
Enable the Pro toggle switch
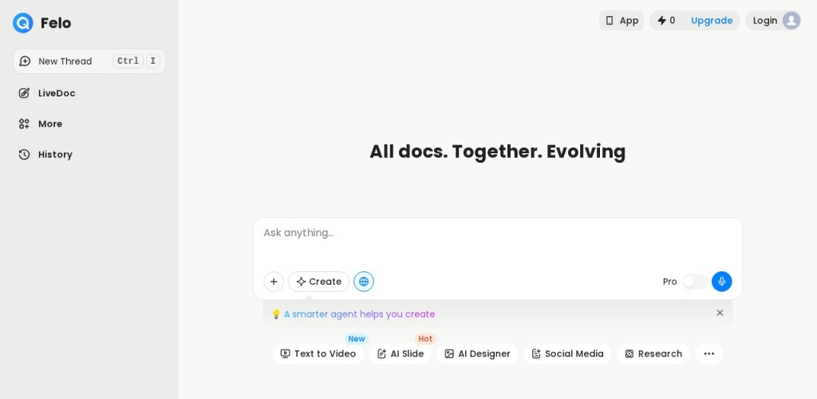(695, 282)
